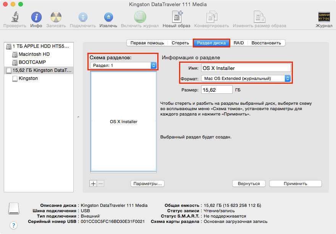Viewport: 336px width, 234px height.
Task: Switch to Восстановить tab
Action: [x=266, y=43]
